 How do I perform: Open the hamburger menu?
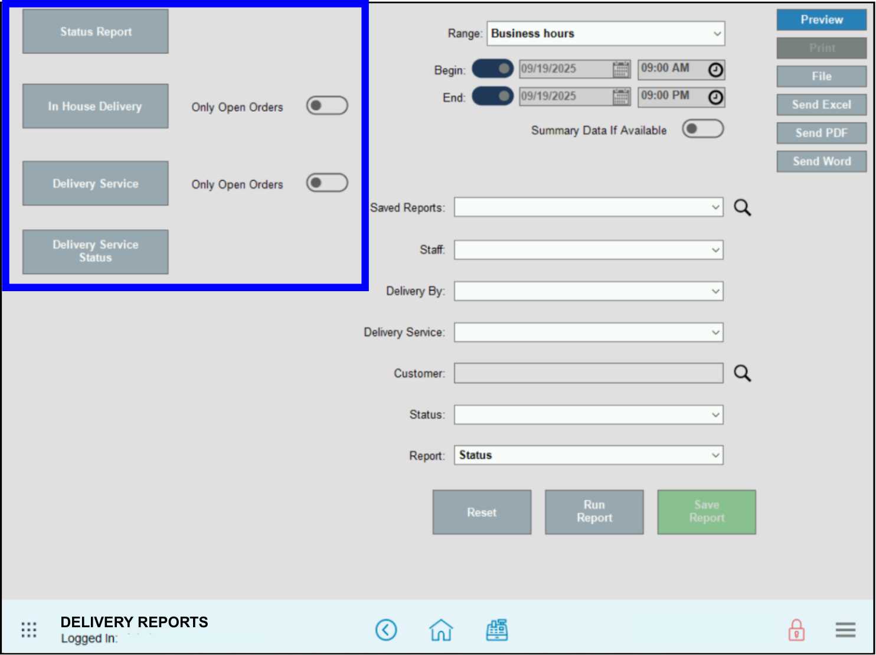click(x=845, y=630)
